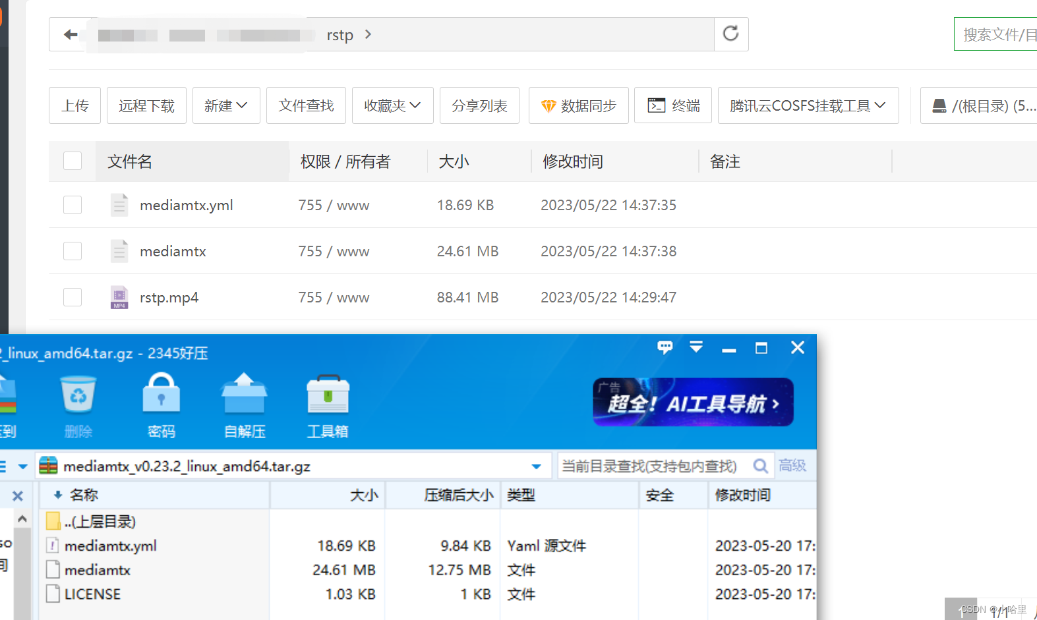The height and width of the screenshot is (620, 1037).
Task: Sort by 修改时间 in file manager
Action: pyautogui.click(x=573, y=161)
